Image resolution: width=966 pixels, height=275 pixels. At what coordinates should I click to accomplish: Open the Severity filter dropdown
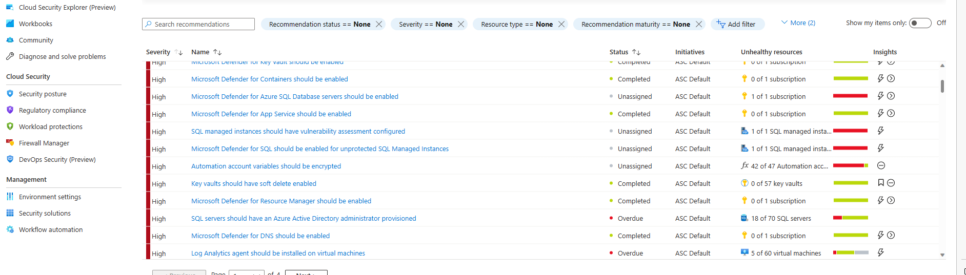click(426, 24)
